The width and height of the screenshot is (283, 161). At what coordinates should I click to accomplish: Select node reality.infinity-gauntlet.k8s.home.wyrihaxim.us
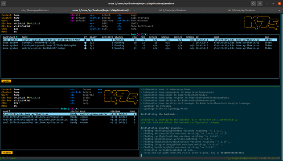click(x=70, y=120)
